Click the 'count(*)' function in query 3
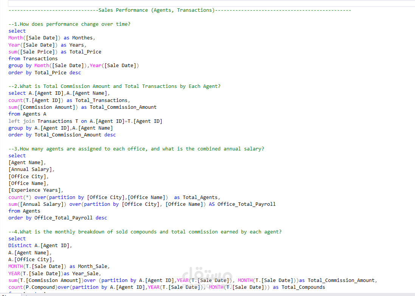Image resolution: width=415 pixels, height=296 pixels. (x=20, y=197)
